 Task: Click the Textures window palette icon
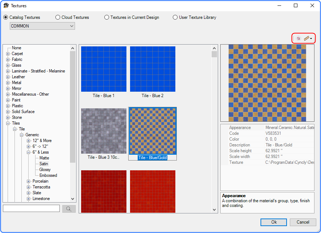[6, 5]
